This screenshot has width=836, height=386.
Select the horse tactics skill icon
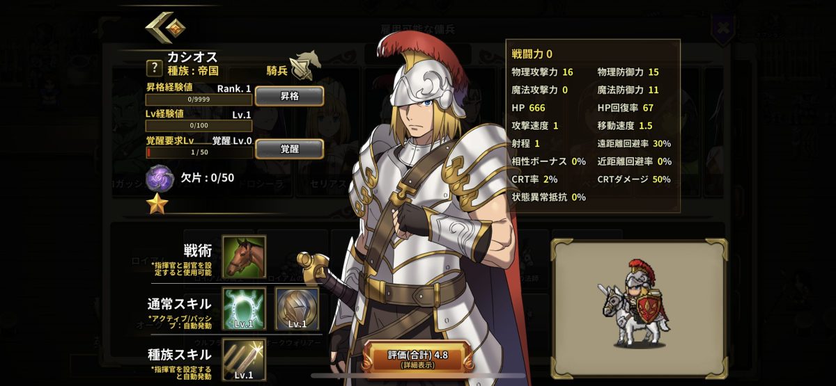point(244,257)
